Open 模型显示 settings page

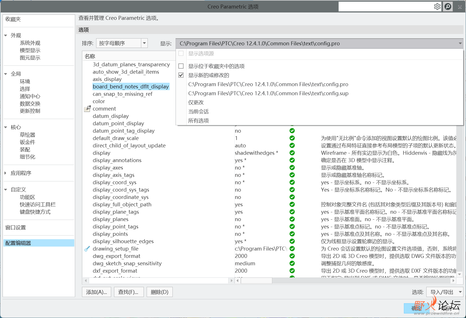coord(30,50)
